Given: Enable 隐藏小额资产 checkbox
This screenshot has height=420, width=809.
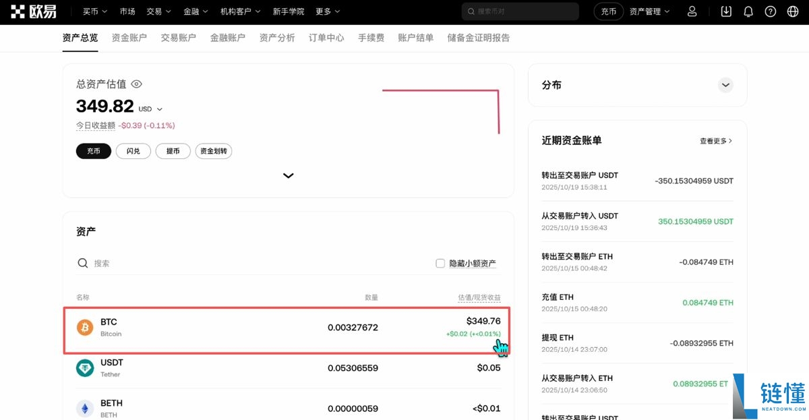Looking at the screenshot, I should 440,263.
